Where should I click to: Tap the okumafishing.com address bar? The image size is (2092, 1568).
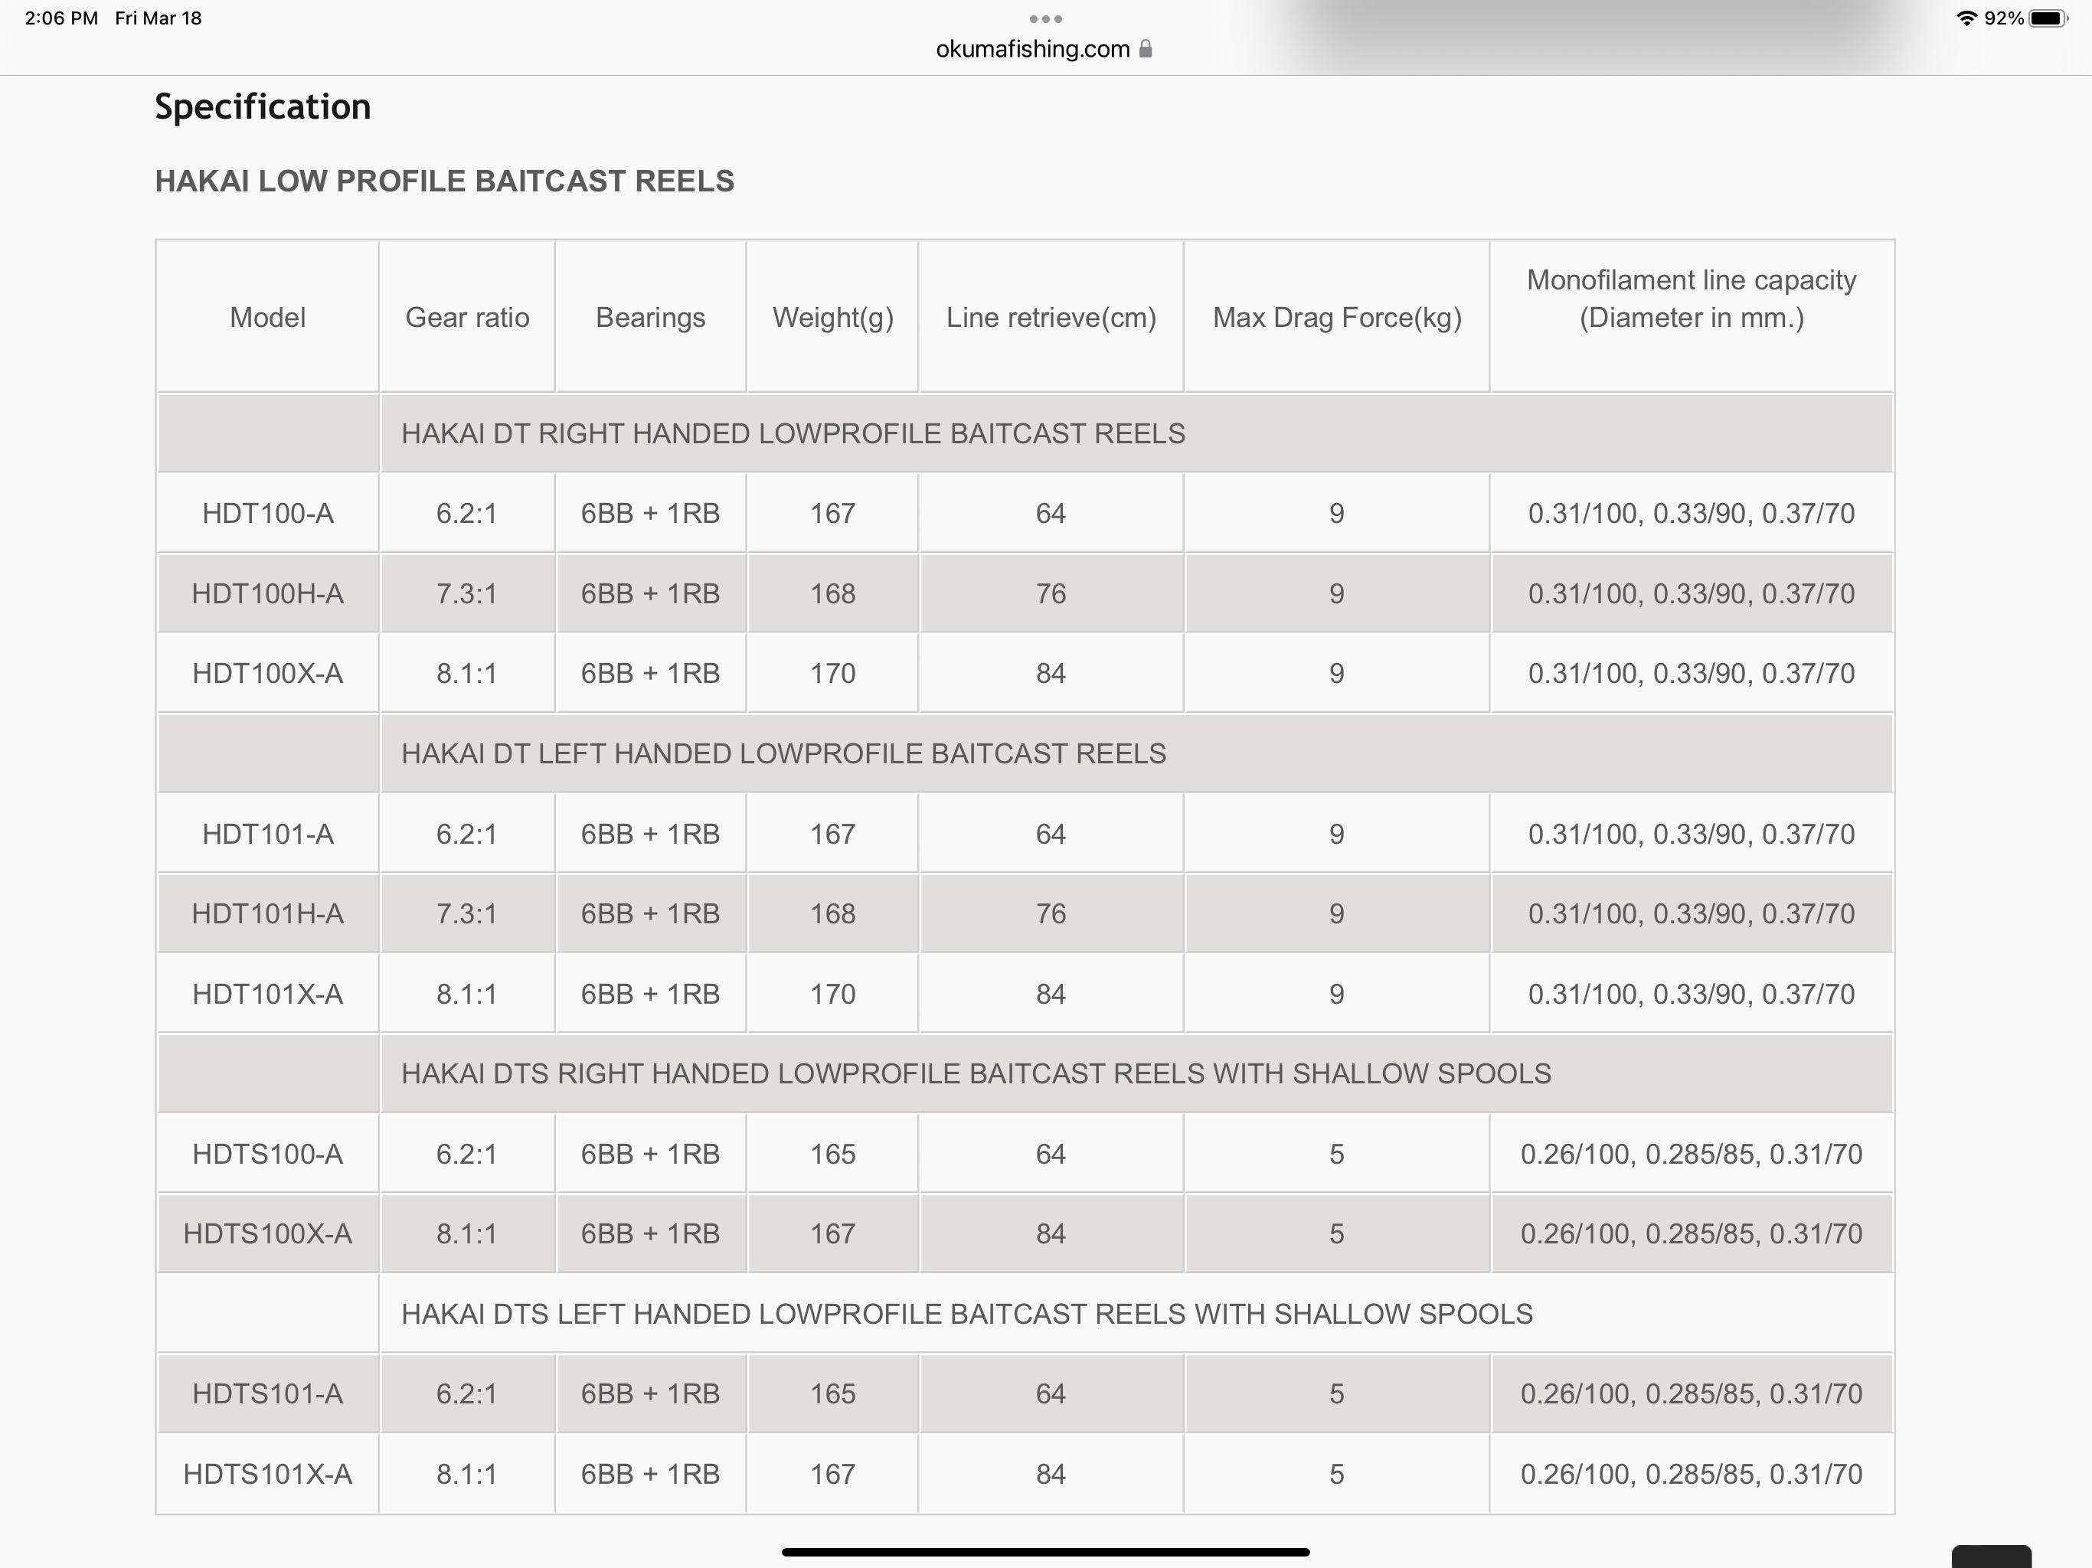click(1044, 49)
